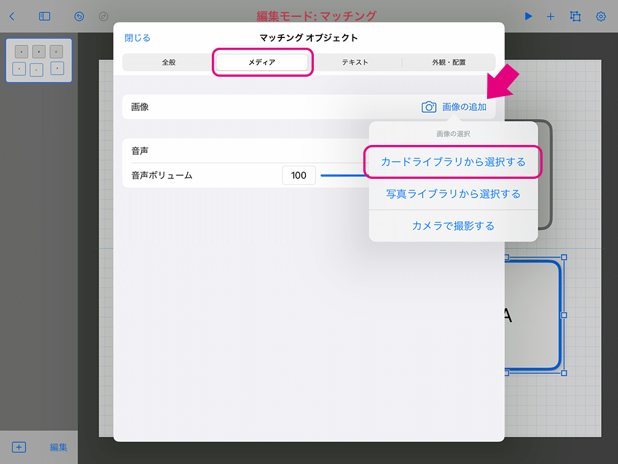
Task: Toggle the sidebar panel icon
Action: 45,16
